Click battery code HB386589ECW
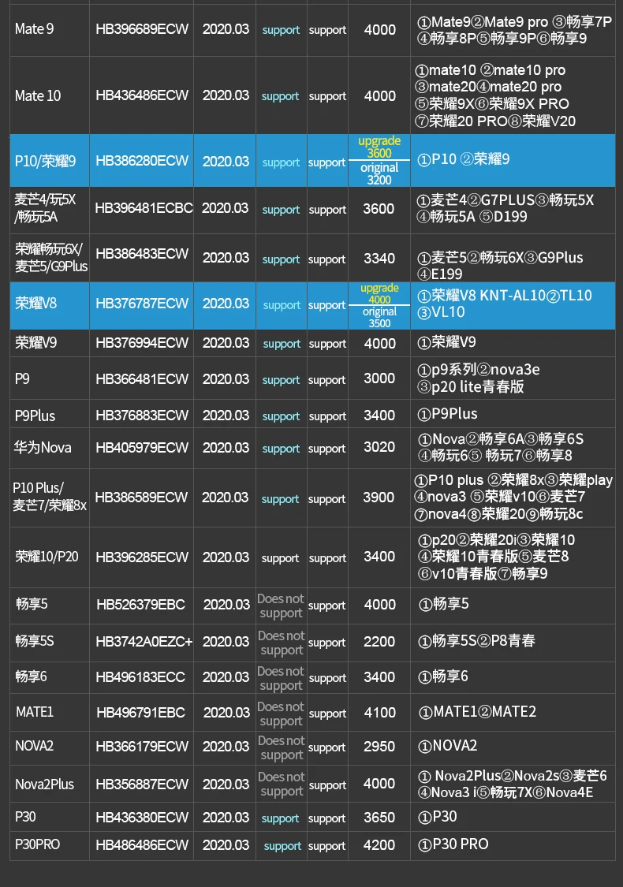 pyautogui.click(x=141, y=498)
